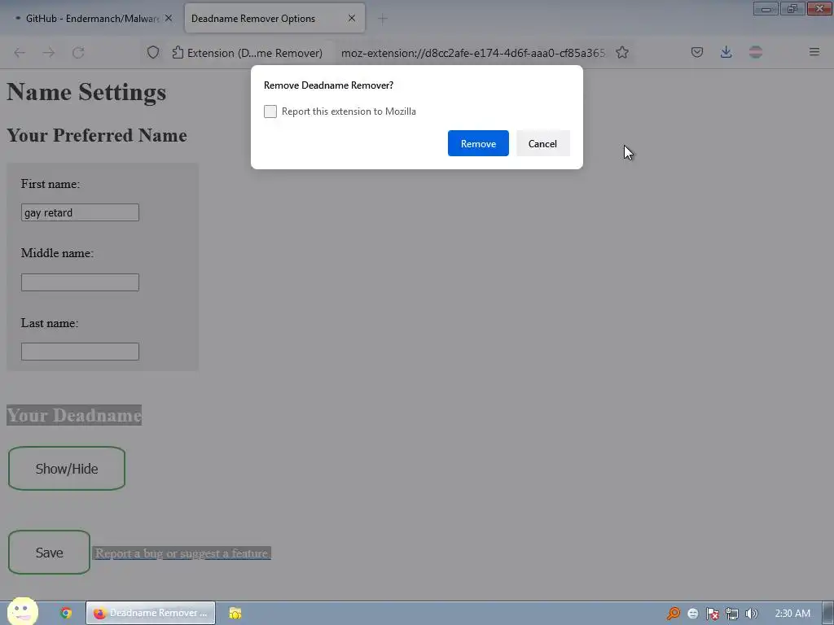Click the First name input field
The height and width of the screenshot is (625, 834).
[80, 212]
